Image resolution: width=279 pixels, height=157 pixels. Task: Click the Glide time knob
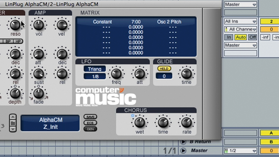click(186, 74)
